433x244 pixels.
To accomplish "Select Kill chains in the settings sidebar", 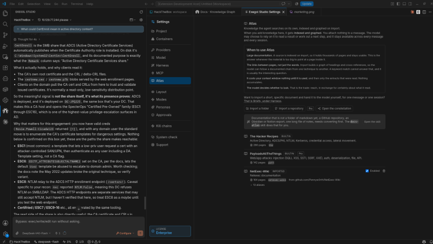I will (170, 126).
